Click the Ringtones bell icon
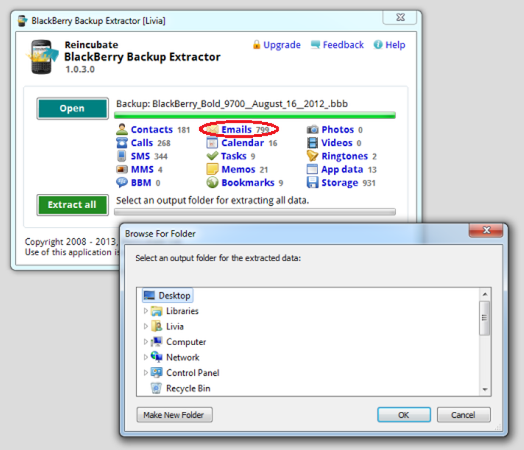 (312, 156)
